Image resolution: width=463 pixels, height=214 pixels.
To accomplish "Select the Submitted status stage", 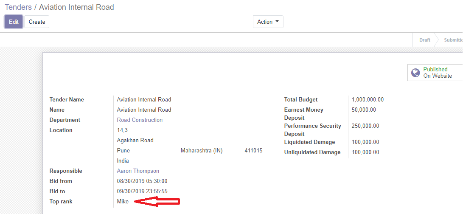I will point(453,40).
